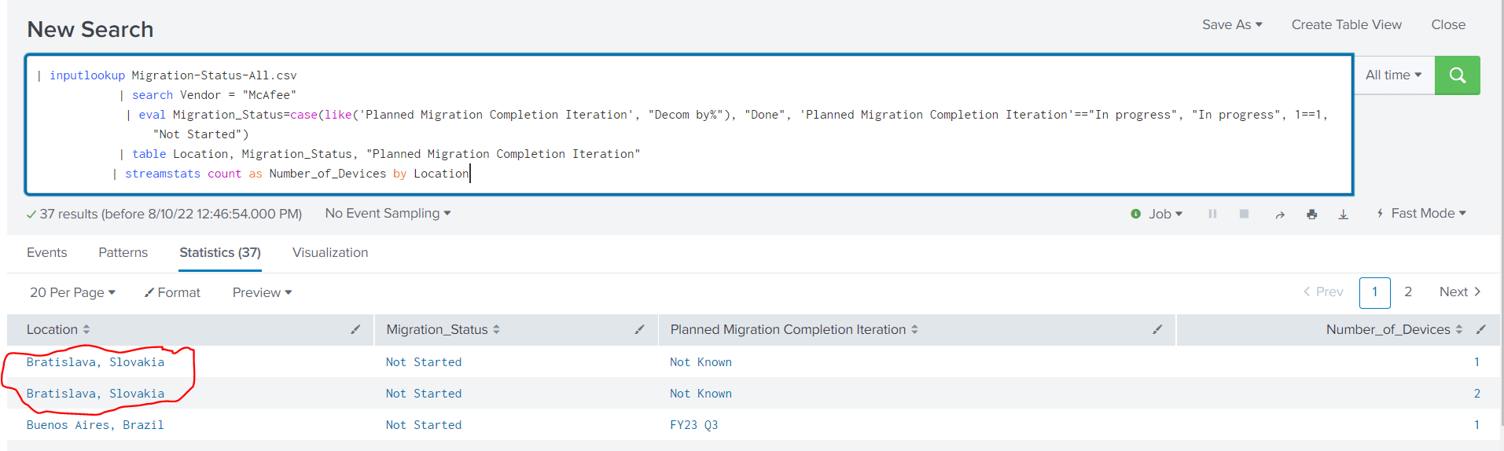
Task: Click in the search query editor
Action: 689,124
